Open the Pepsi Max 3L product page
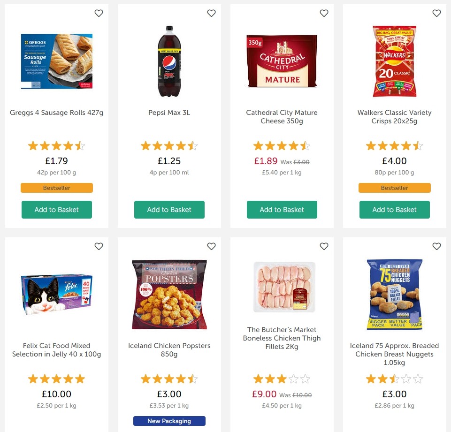 coord(169,112)
